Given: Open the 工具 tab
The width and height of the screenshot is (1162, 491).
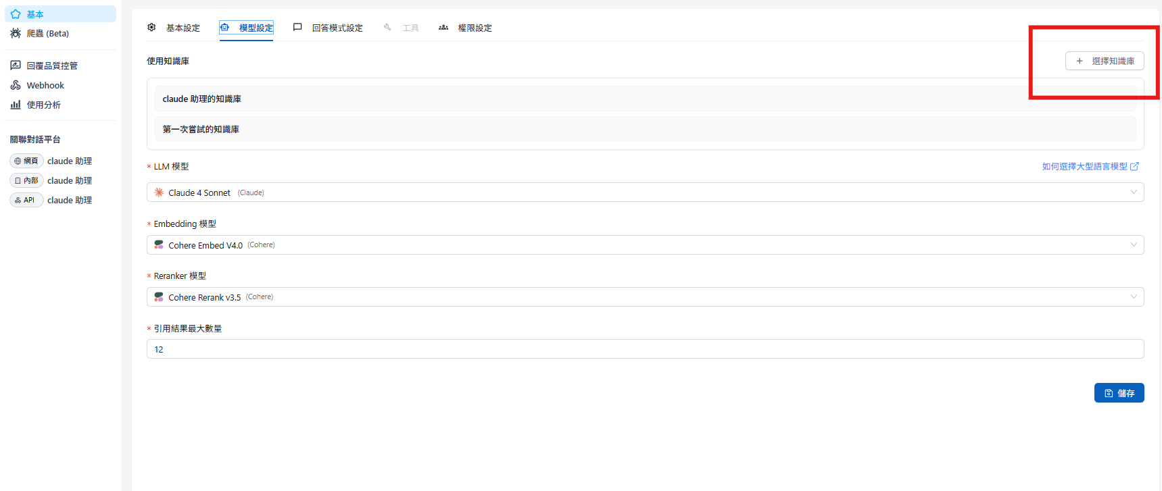Looking at the screenshot, I should (x=410, y=28).
